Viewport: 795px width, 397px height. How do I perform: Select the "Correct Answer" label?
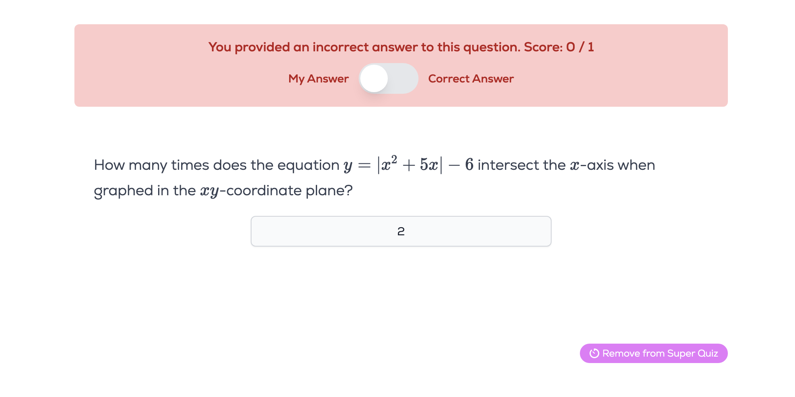471,78
